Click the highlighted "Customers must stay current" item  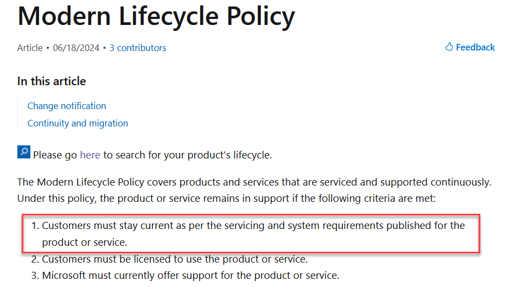[253, 225]
